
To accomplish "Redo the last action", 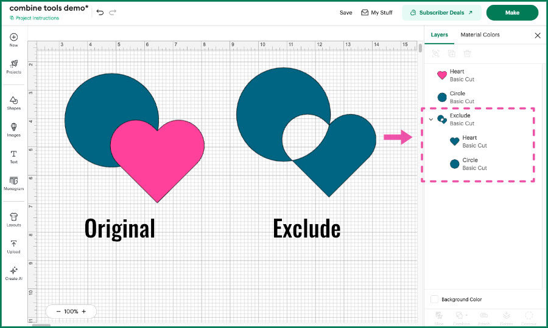I will 113,13.
